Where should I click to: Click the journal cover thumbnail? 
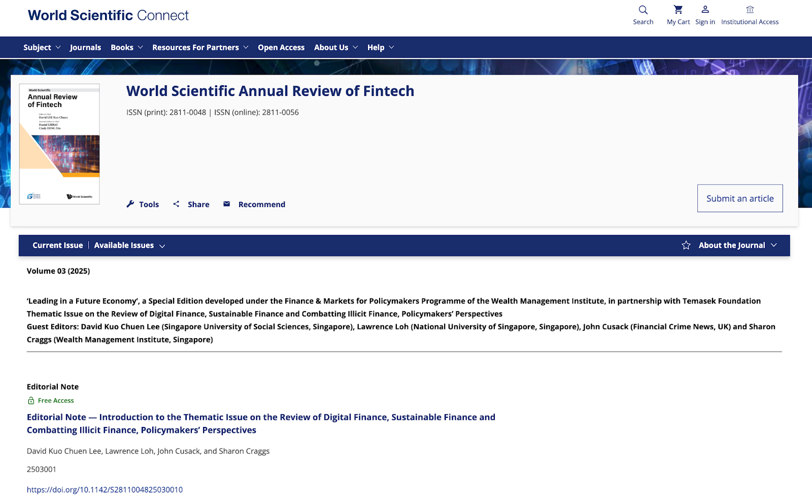(59, 144)
